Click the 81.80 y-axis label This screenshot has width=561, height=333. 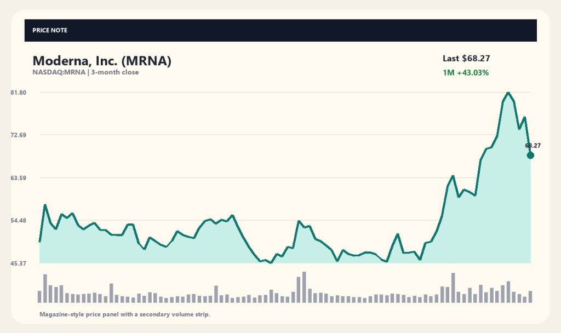click(x=18, y=93)
